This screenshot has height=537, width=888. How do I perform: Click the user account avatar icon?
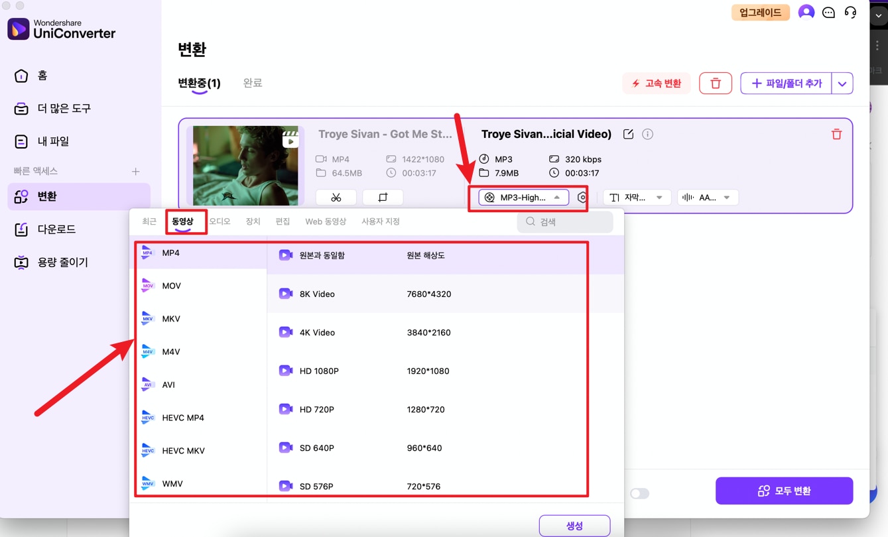click(x=806, y=12)
